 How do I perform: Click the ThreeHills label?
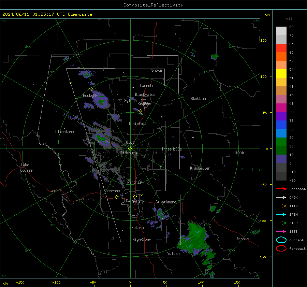coord(172,149)
